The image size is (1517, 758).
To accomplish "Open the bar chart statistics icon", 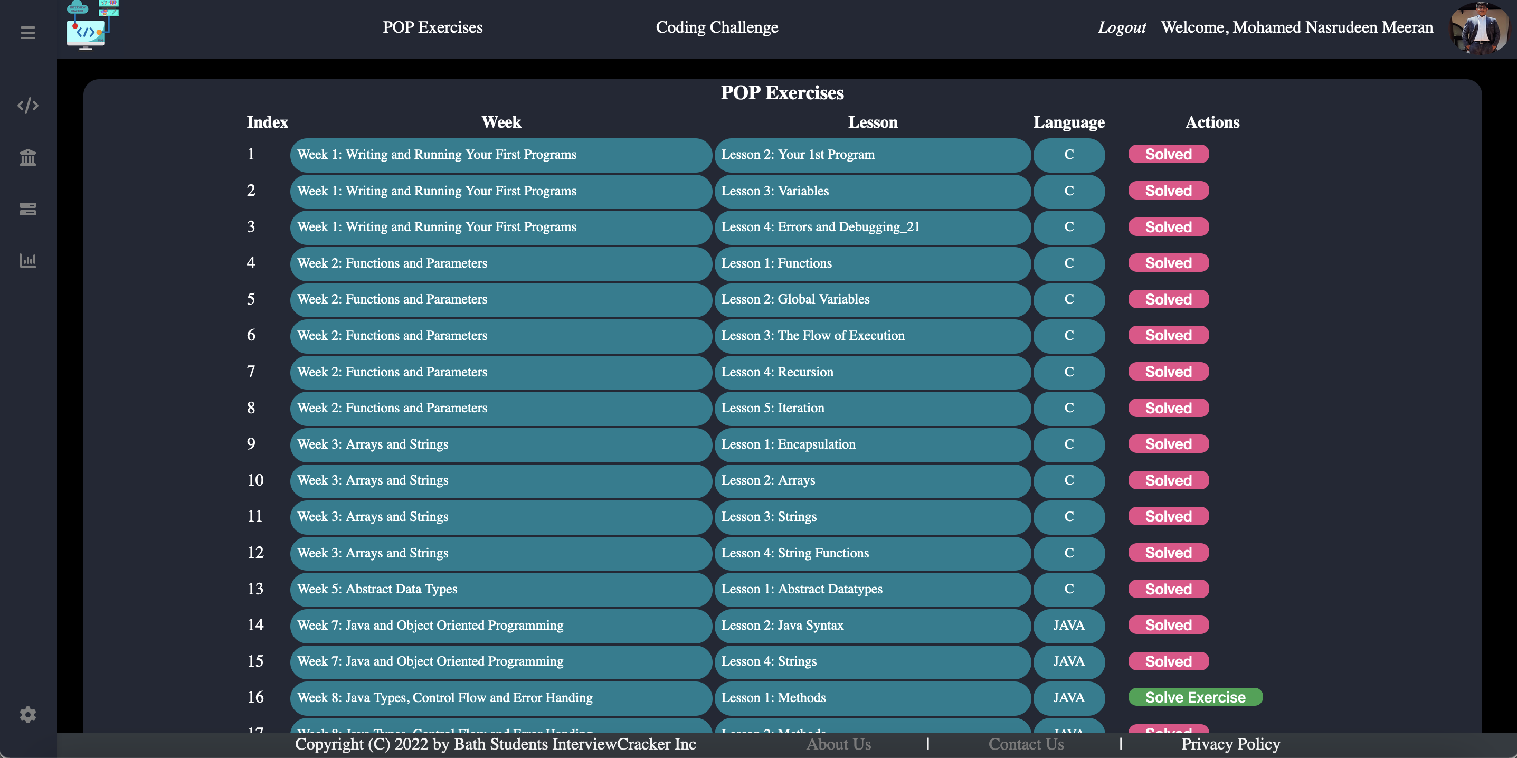I will click(27, 260).
